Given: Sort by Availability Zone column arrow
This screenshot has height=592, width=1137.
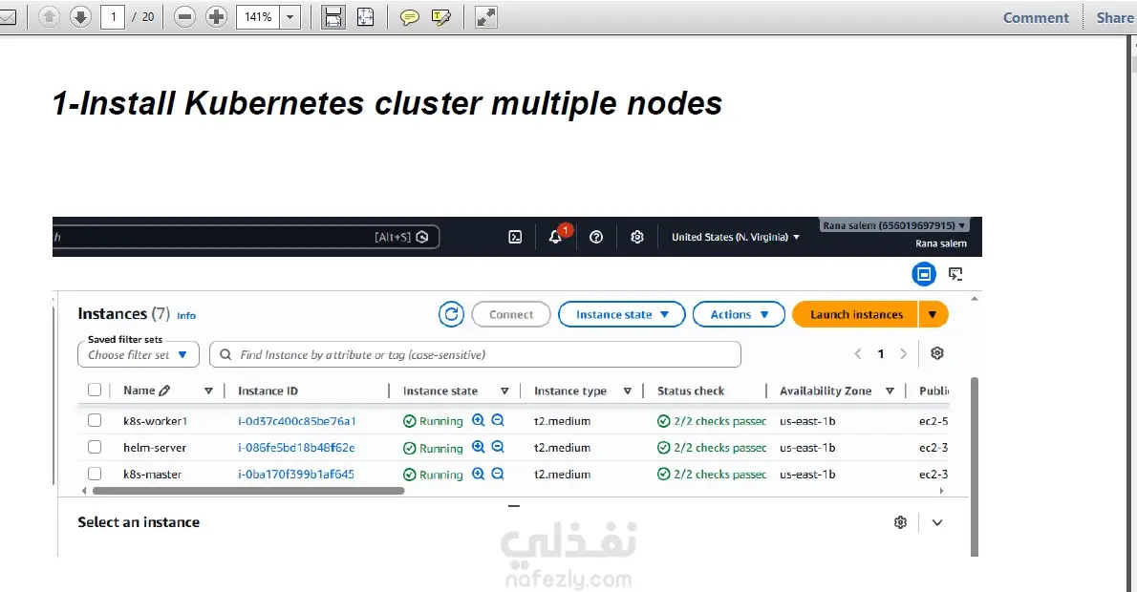Looking at the screenshot, I should (890, 391).
